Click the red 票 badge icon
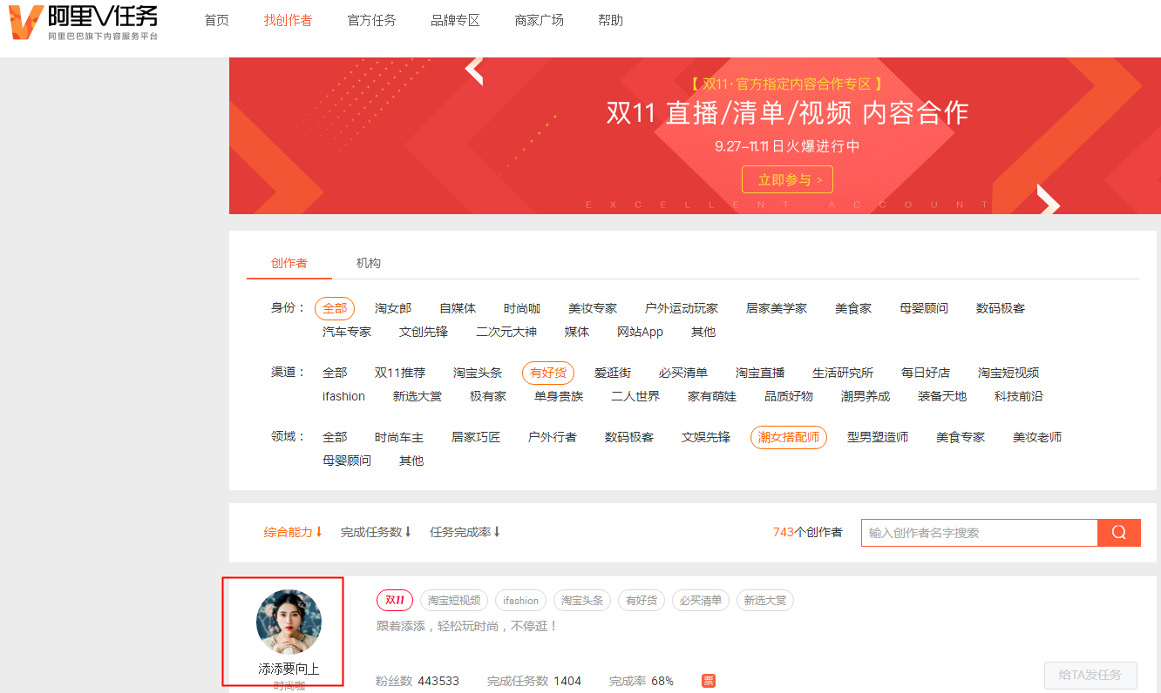The height and width of the screenshot is (693, 1161). point(709,681)
